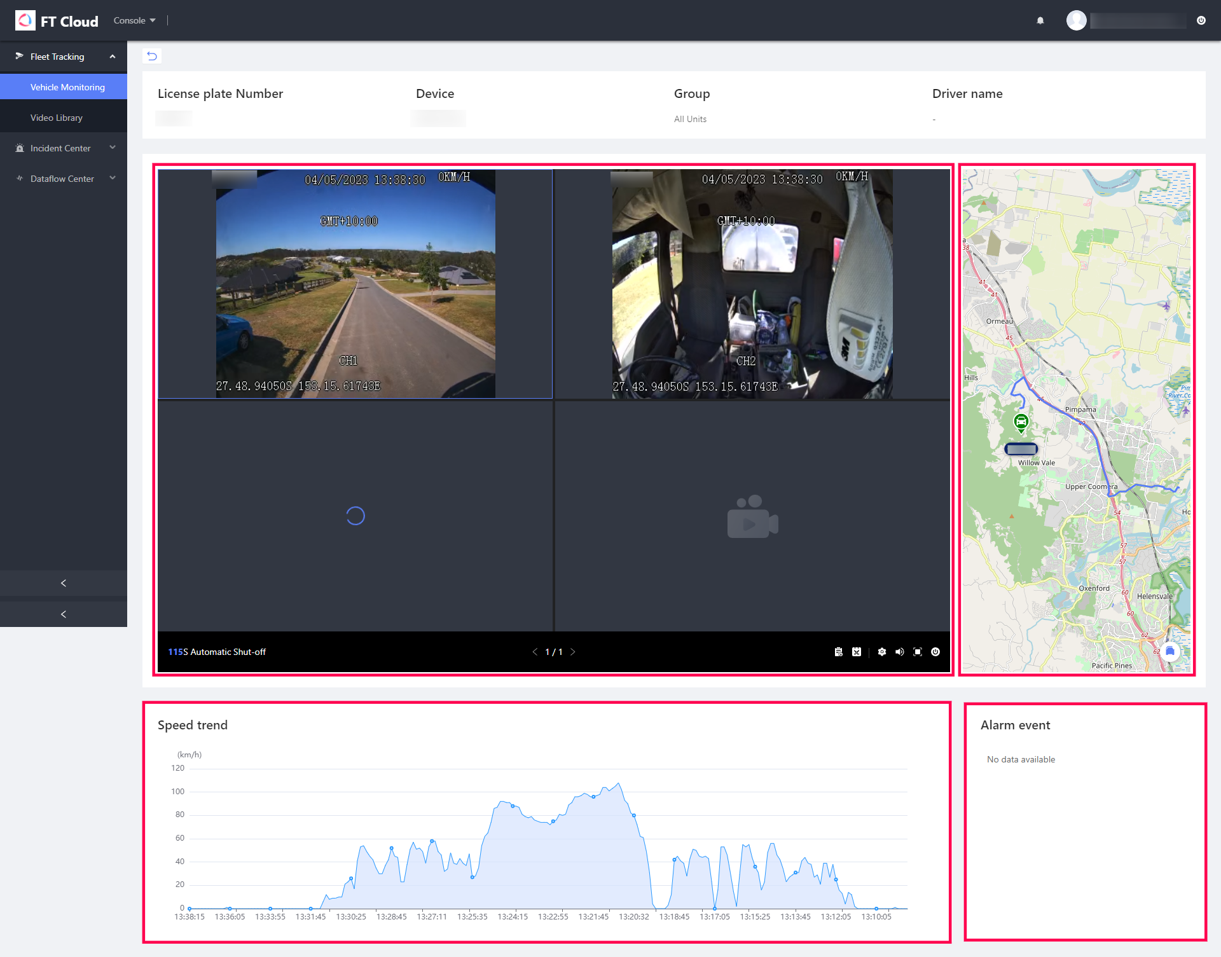Open the notification bell
The width and height of the screenshot is (1221, 957).
[x=1040, y=20]
